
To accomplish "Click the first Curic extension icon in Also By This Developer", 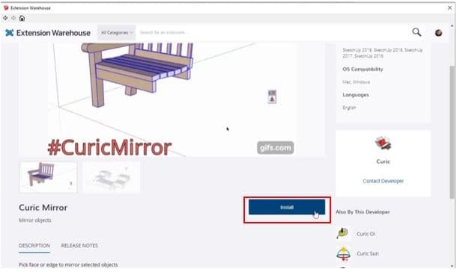I will (x=342, y=233).
